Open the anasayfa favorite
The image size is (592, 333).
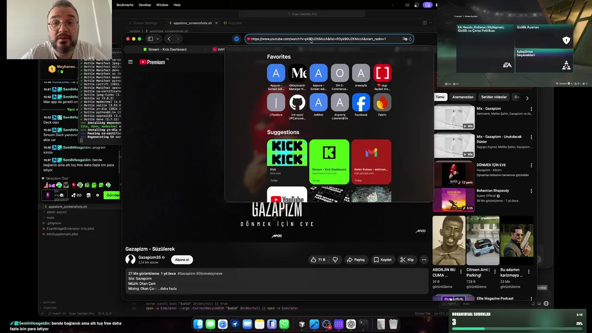click(x=361, y=76)
